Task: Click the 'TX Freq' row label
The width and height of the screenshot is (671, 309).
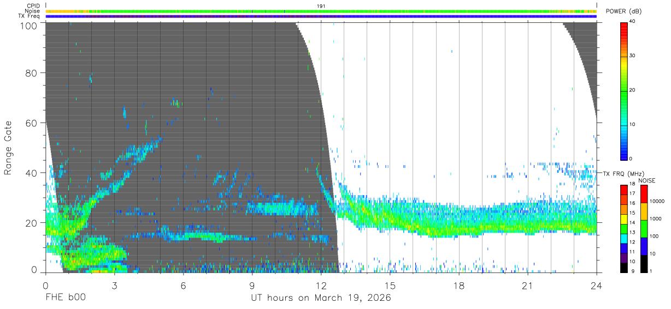Action: pyautogui.click(x=29, y=16)
